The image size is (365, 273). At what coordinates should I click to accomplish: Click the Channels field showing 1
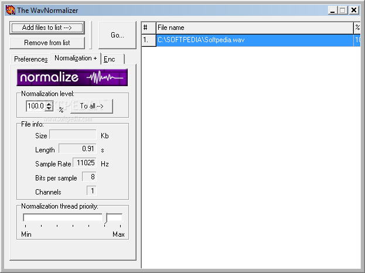pyautogui.click(x=92, y=190)
